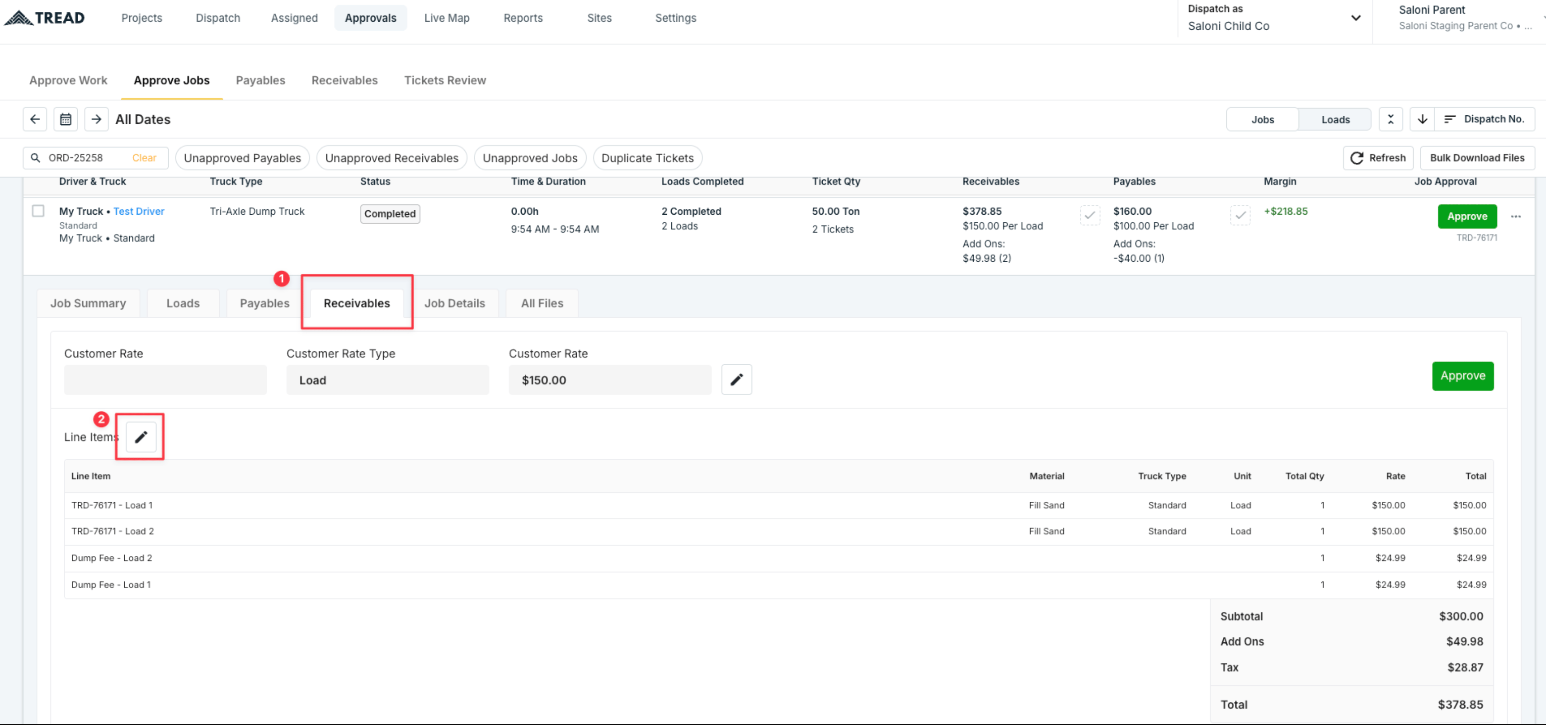Collapse all rows icon button
This screenshot has height=725, width=1546.
(x=1390, y=119)
